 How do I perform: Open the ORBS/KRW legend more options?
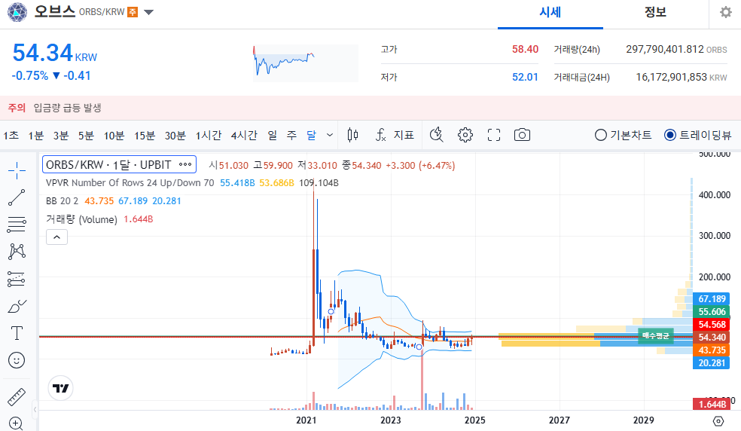click(185, 165)
